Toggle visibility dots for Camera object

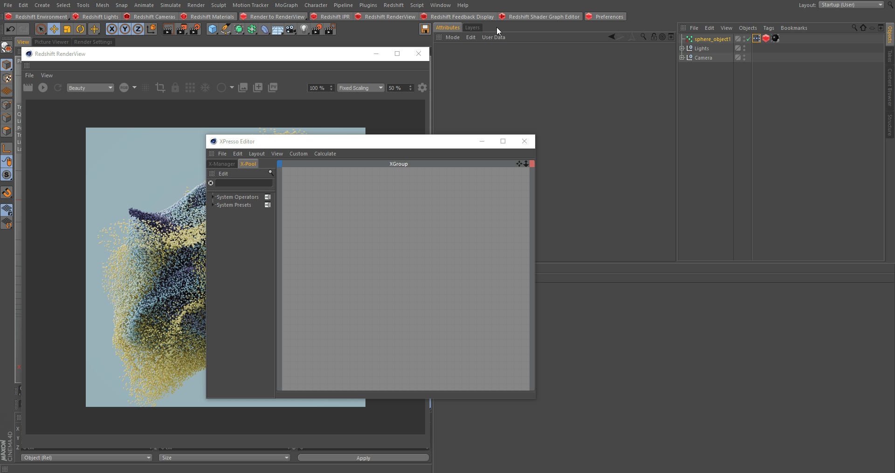tap(744, 58)
